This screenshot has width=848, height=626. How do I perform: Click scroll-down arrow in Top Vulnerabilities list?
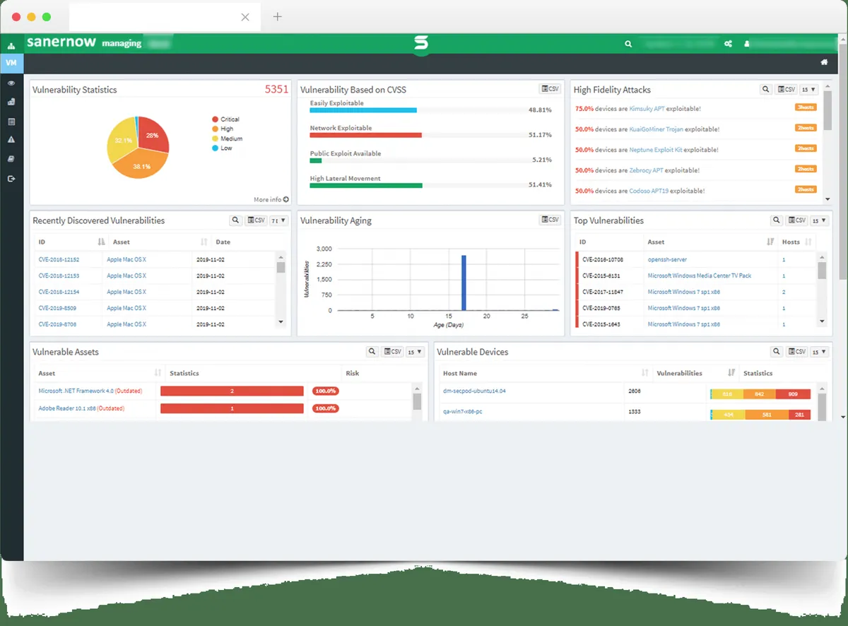tap(821, 321)
